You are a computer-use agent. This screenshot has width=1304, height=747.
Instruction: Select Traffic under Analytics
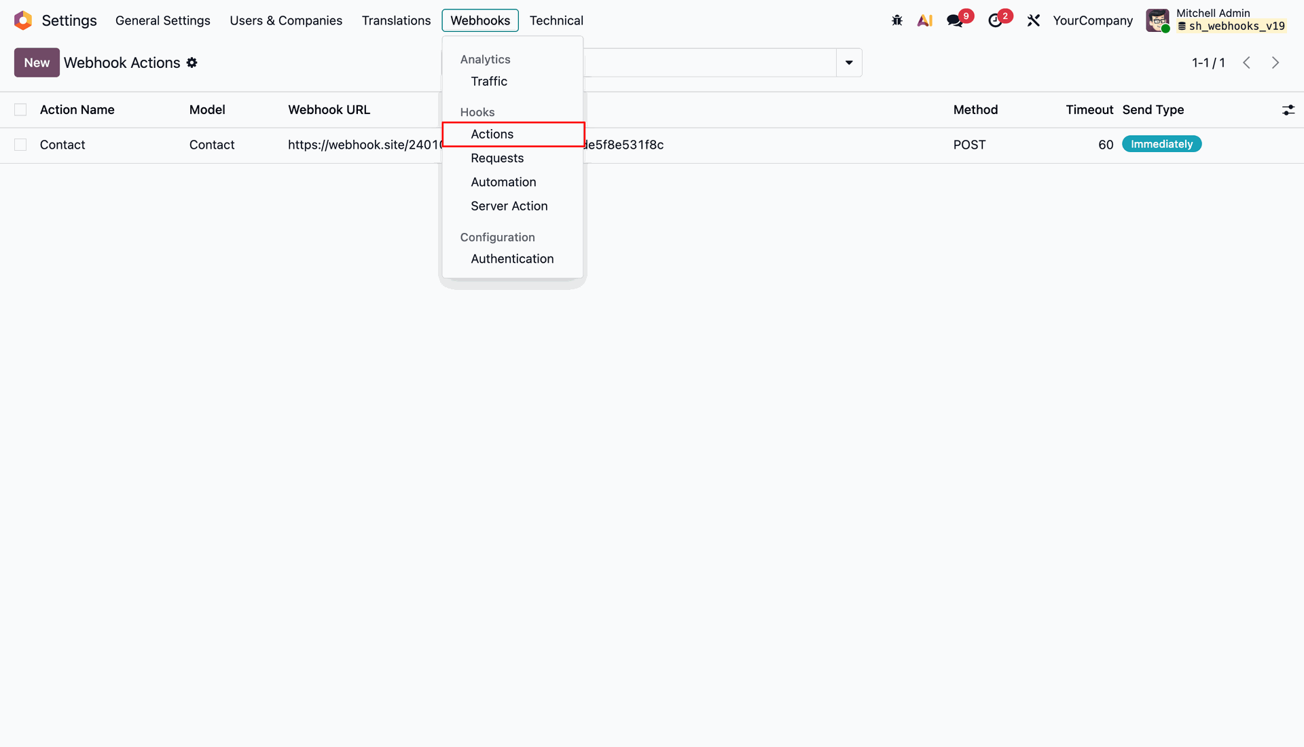click(x=513, y=81)
